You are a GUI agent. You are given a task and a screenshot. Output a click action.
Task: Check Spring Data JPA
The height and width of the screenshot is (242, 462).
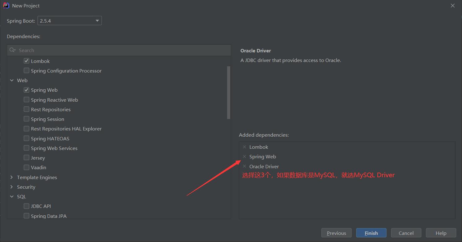pyautogui.click(x=26, y=216)
